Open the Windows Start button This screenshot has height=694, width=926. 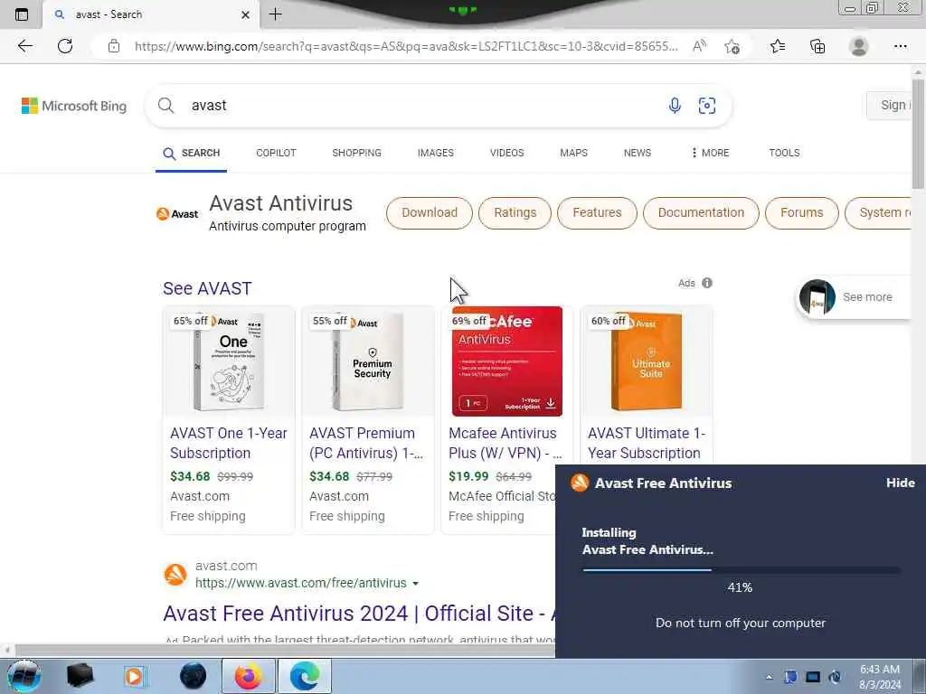(x=24, y=676)
